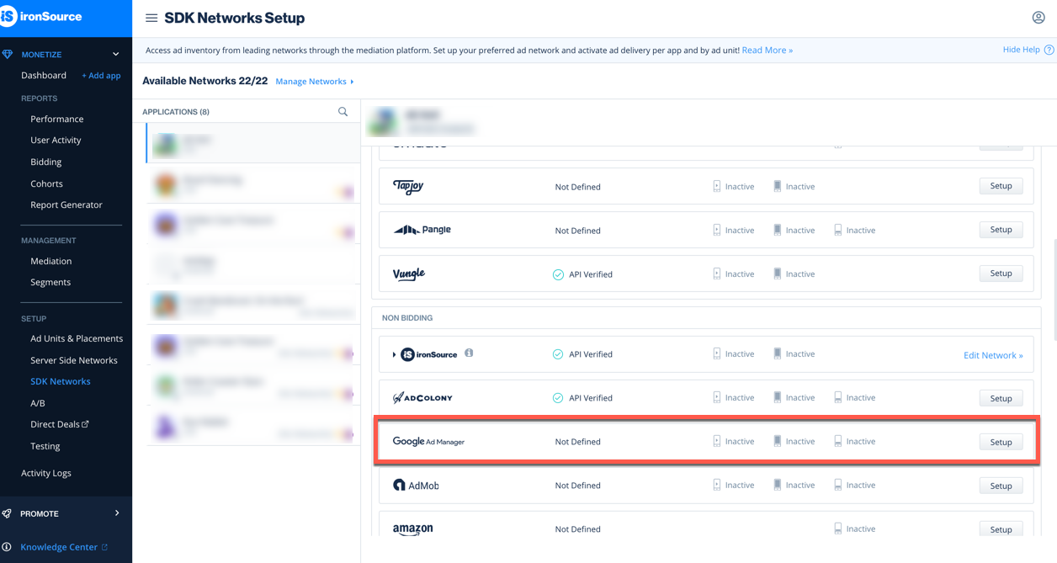Image resolution: width=1057 pixels, height=563 pixels.
Task: Open the Manage Networks link
Action: point(313,81)
